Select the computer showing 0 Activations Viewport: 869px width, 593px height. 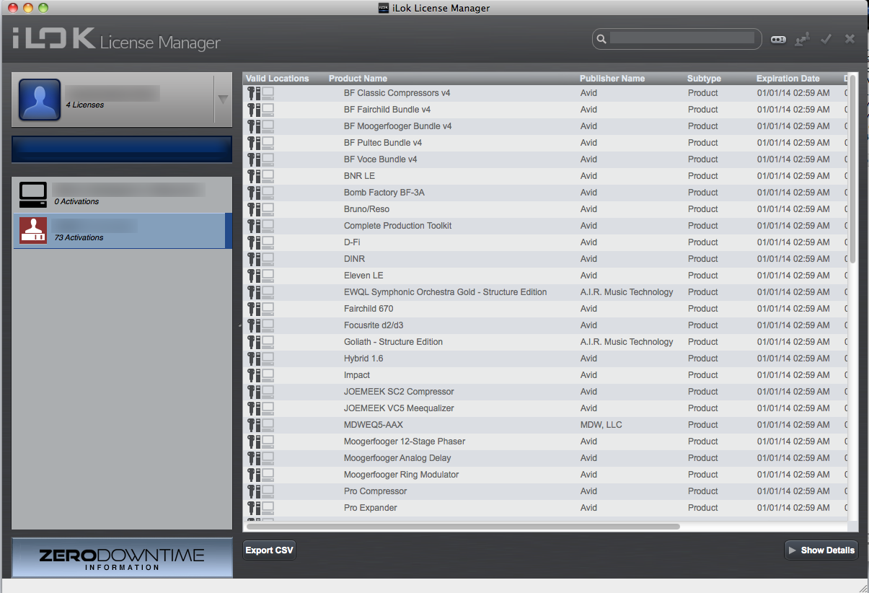121,193
